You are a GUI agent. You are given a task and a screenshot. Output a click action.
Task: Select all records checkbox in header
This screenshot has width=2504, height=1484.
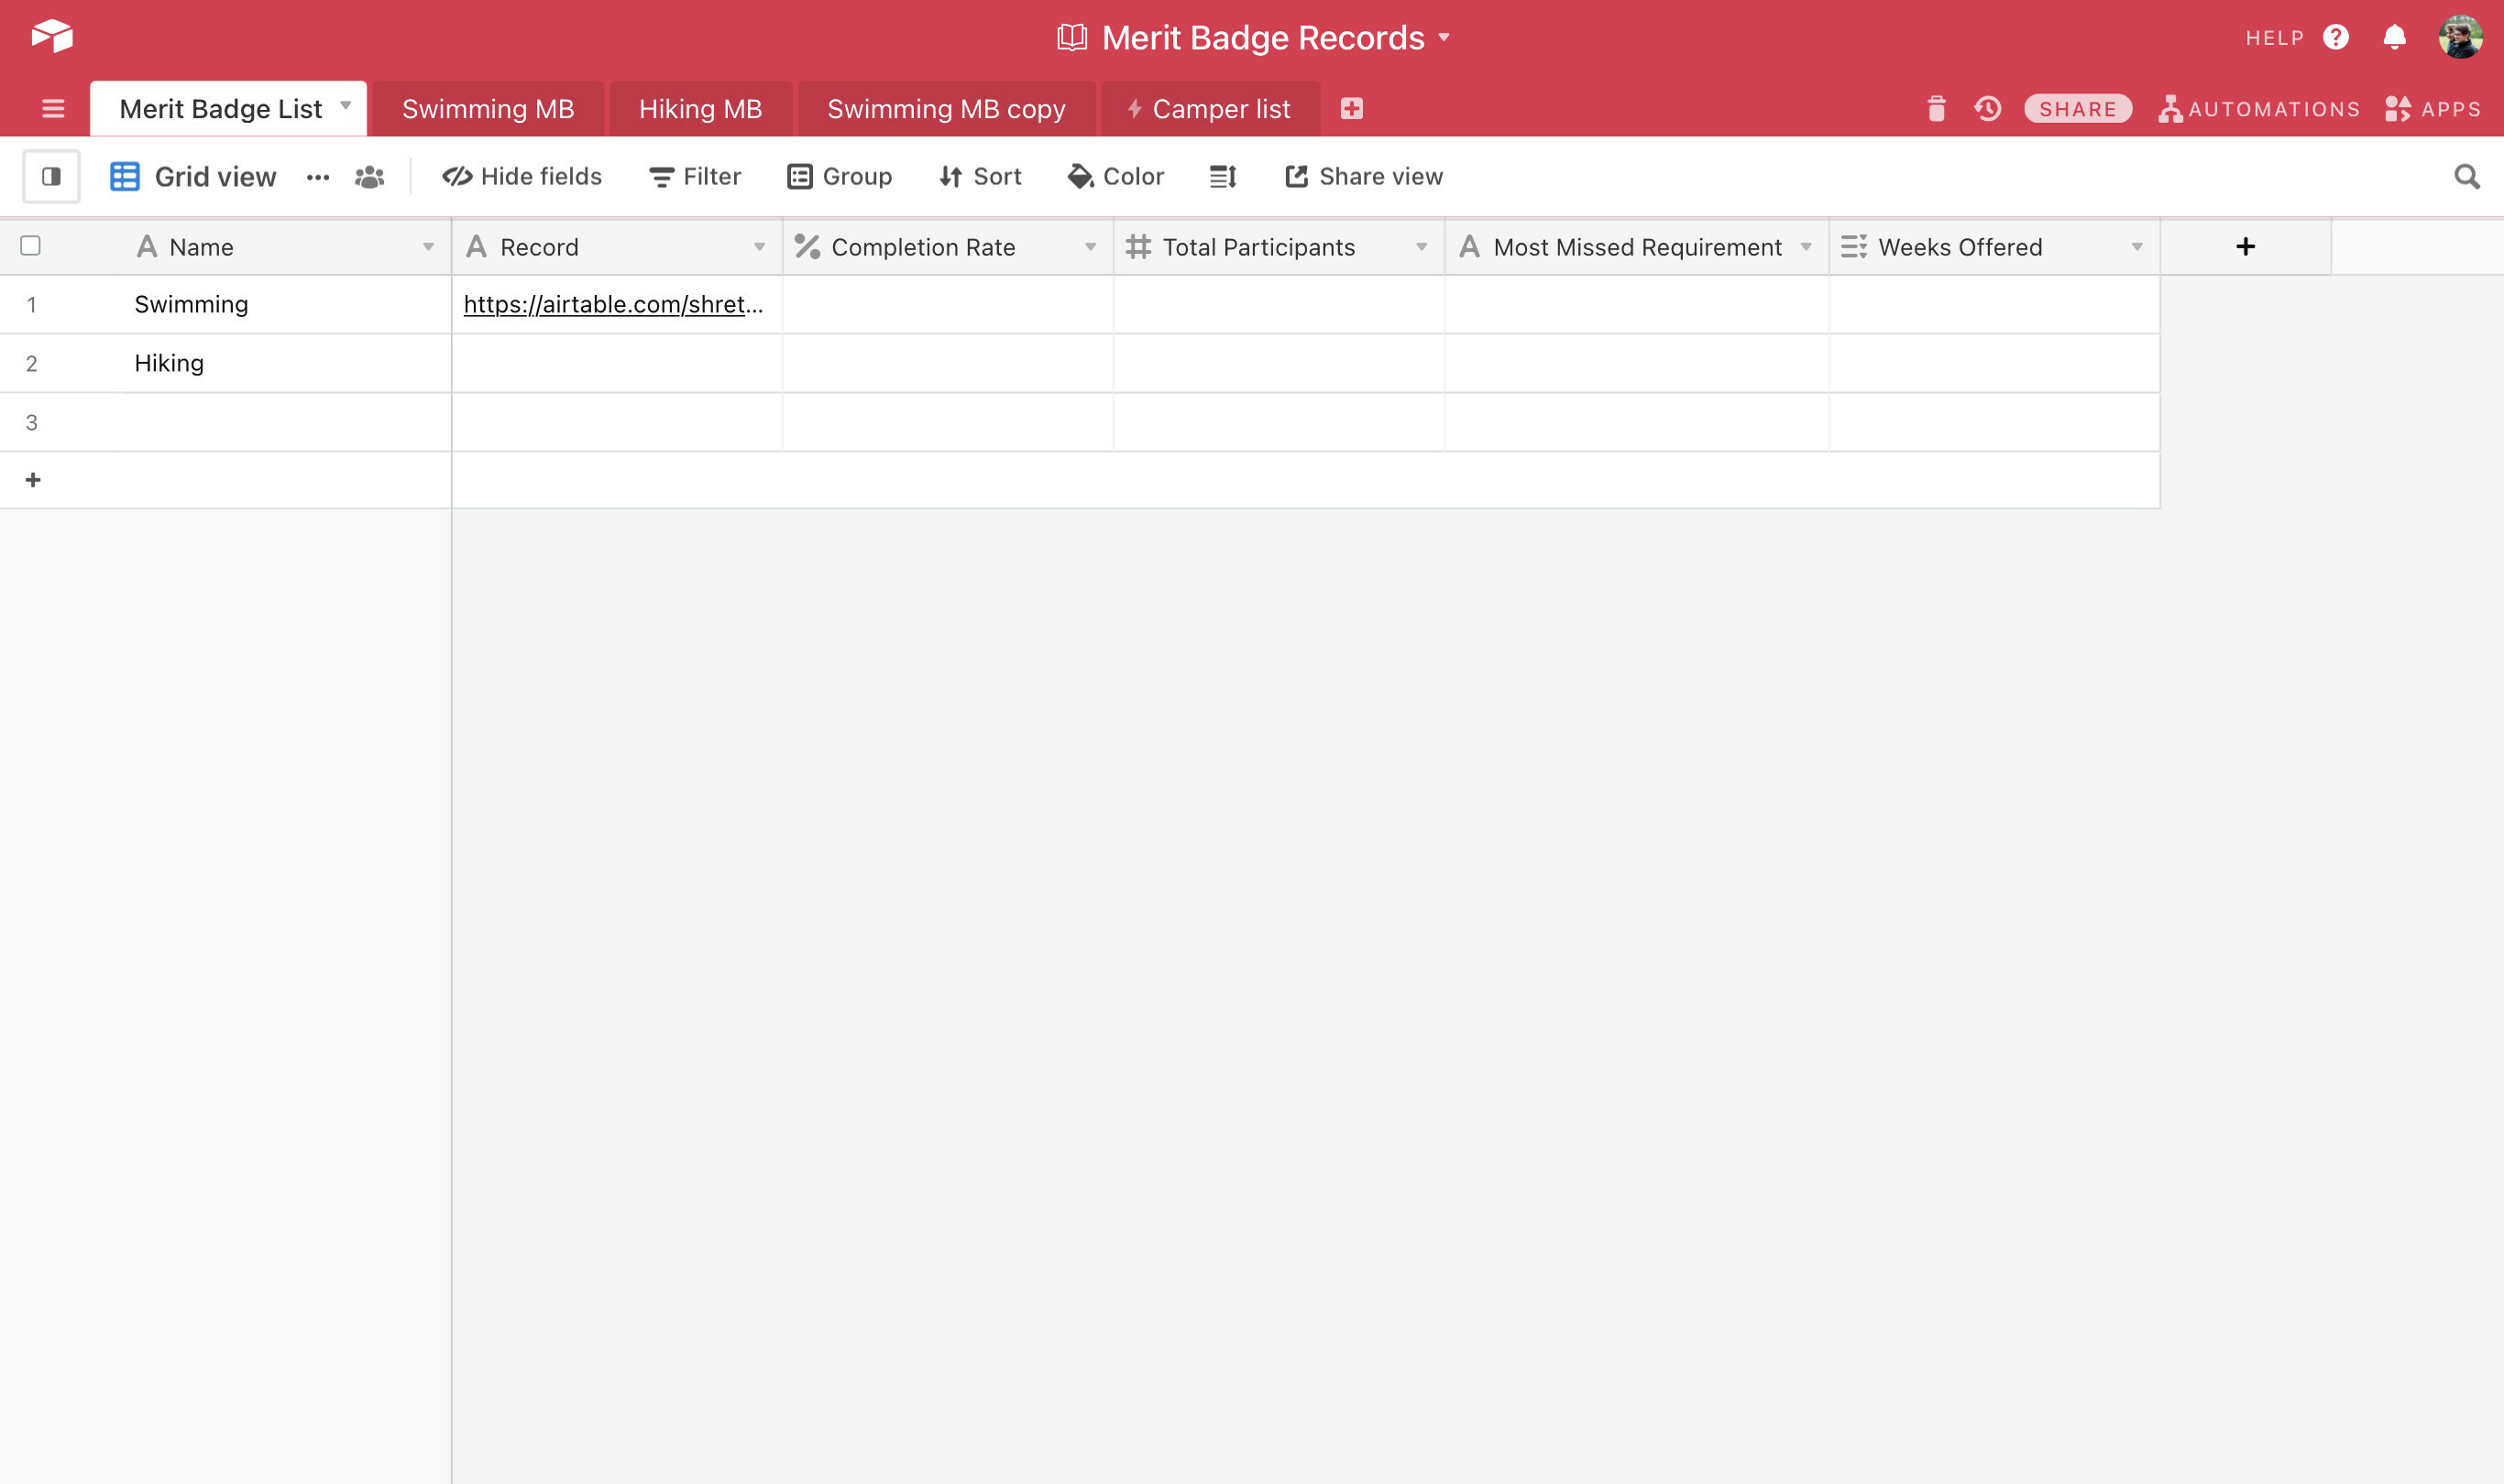[x=31, y=246]
